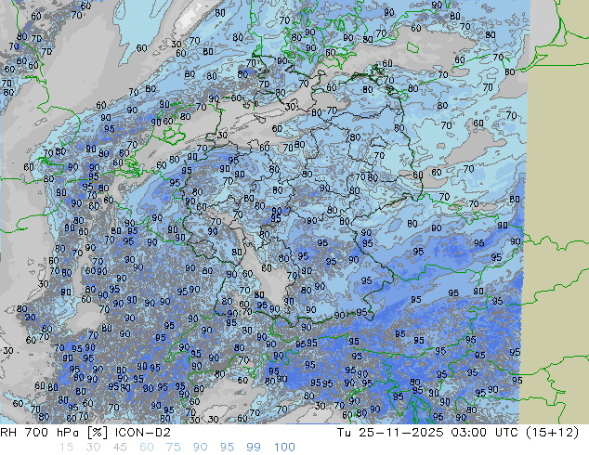This screenshot has height=455, width=589.
Task: Click the 60 entry in the bottom legend
Action: [x=147, y=448]
